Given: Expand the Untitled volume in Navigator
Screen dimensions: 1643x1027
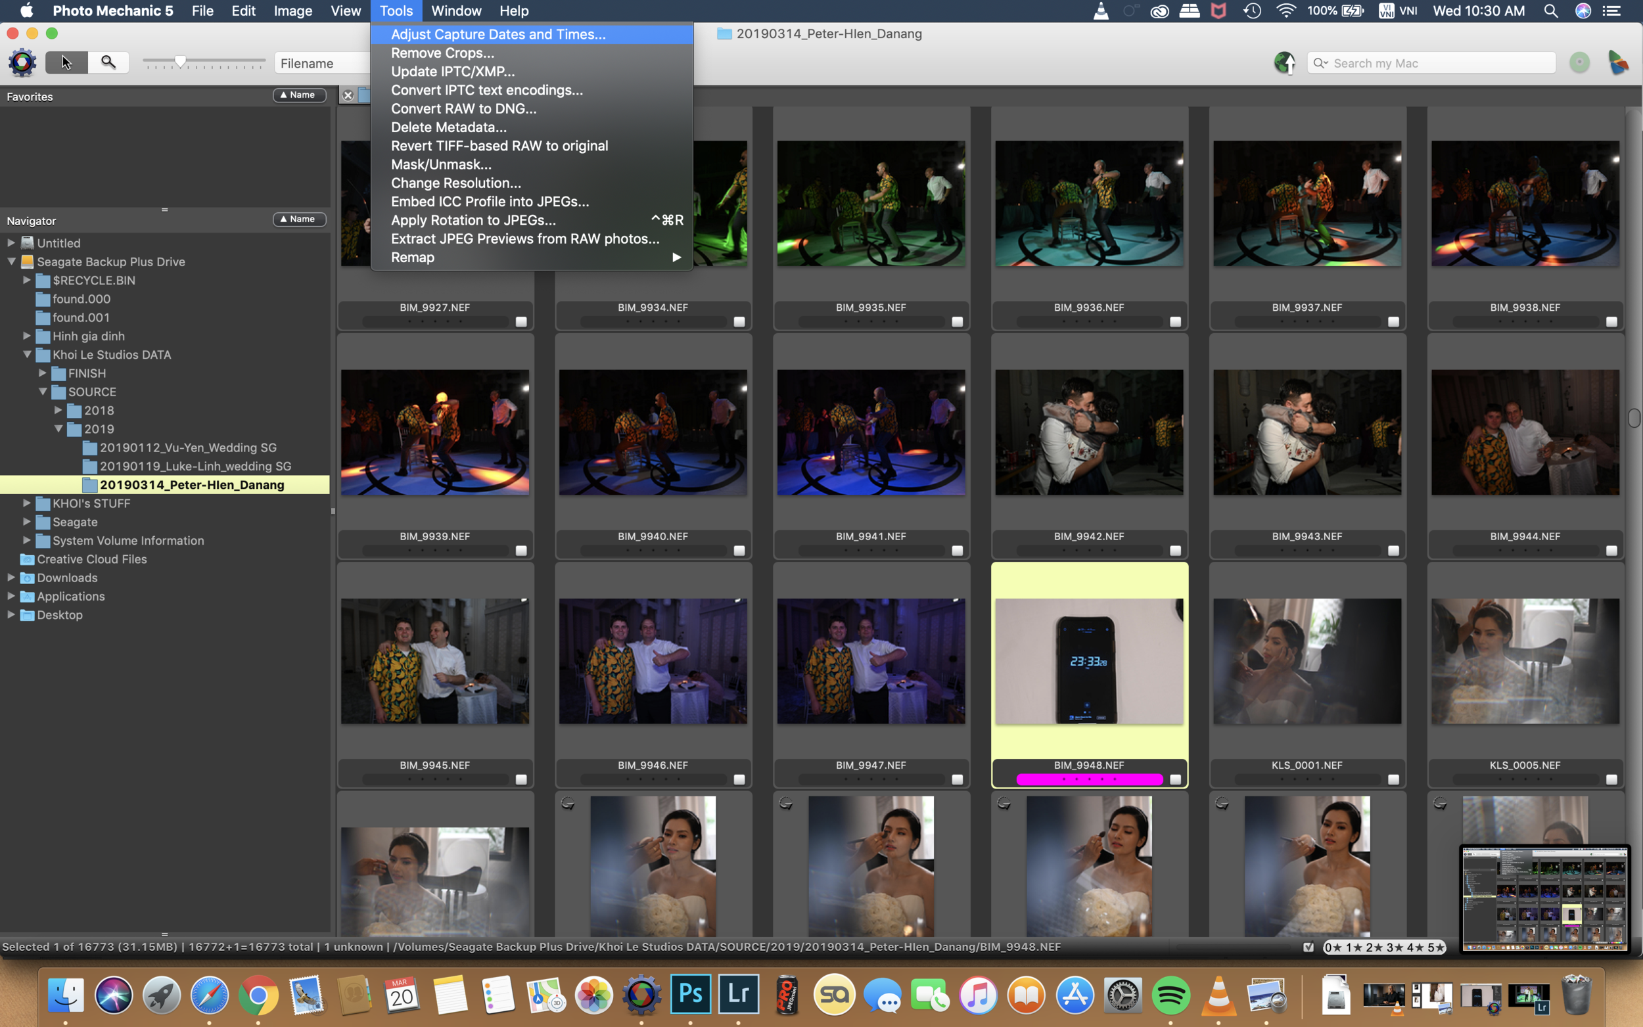Looking at the screenshot, I should coord(11,242).
